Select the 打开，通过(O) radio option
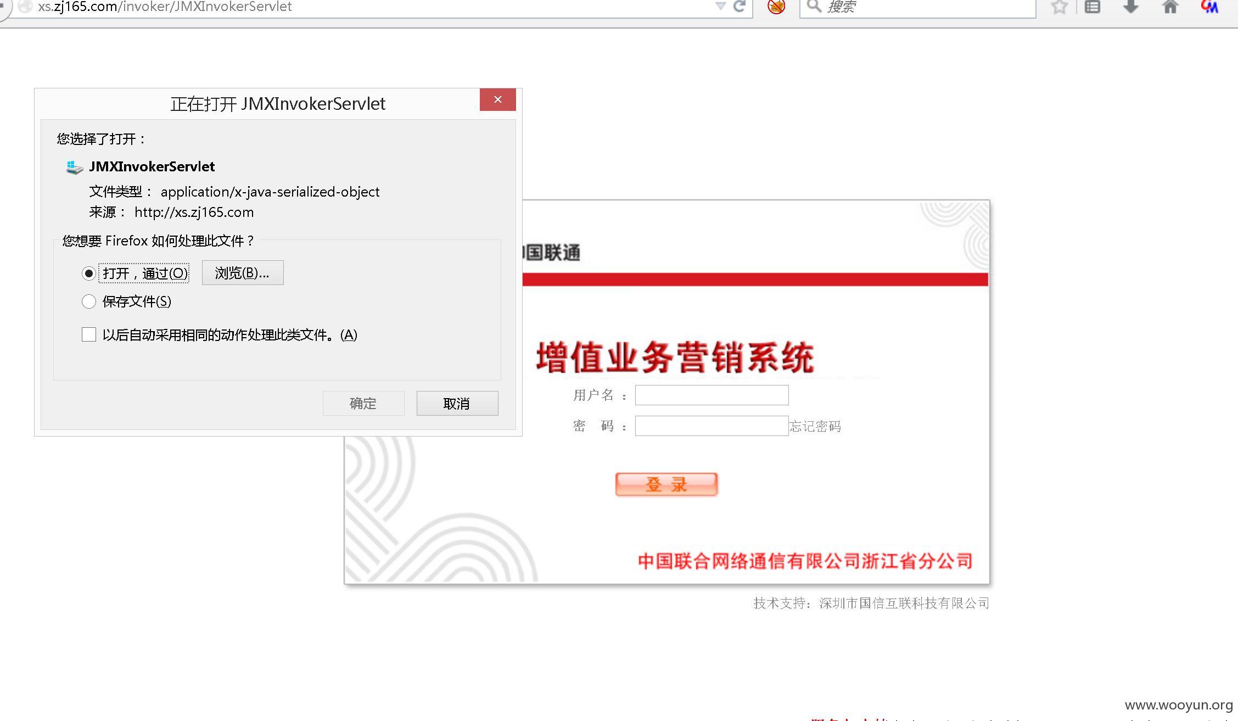The height and width of the screenshot is (721, 1238). (89, 273)
